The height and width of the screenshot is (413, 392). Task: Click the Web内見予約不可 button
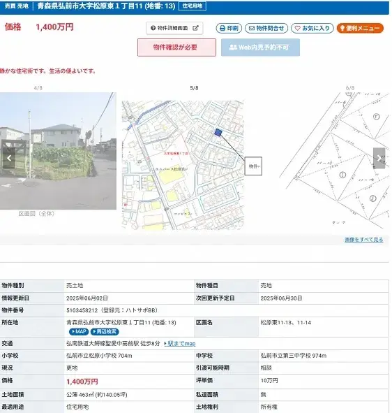pos(260,48)
